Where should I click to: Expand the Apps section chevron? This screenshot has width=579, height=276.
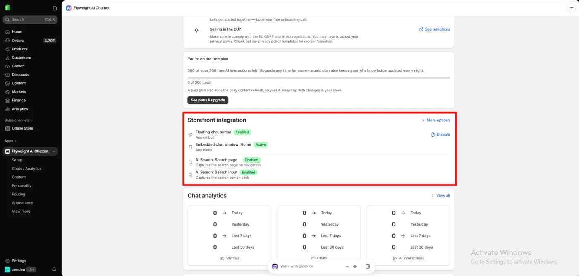(x=15, y=141)
